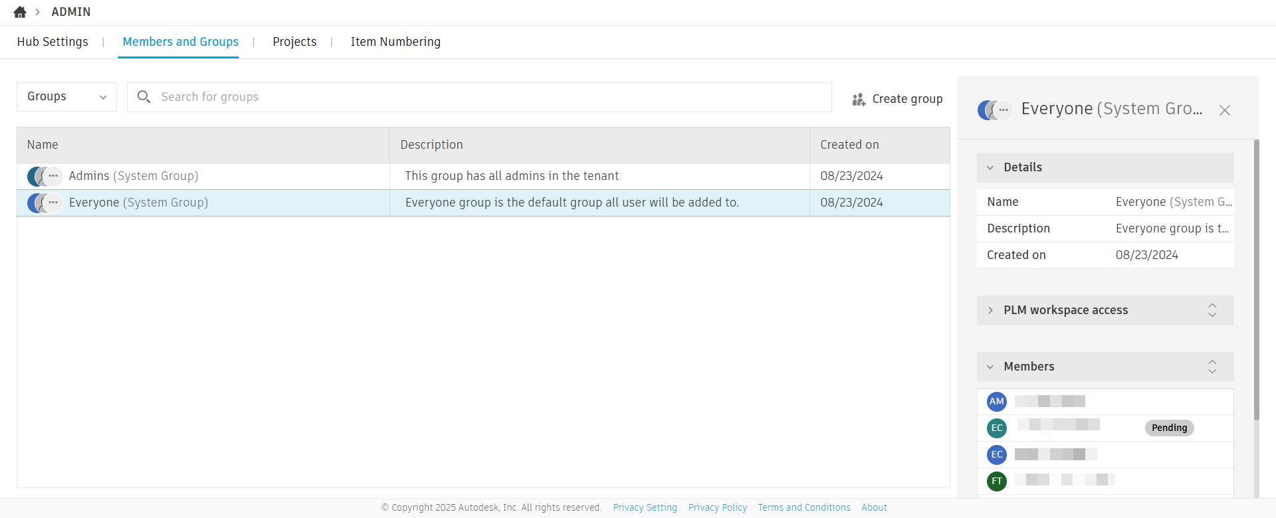The image size is (1276, 518).
Task: Close the Everyone group details panel
Action: coord(1225,110)
